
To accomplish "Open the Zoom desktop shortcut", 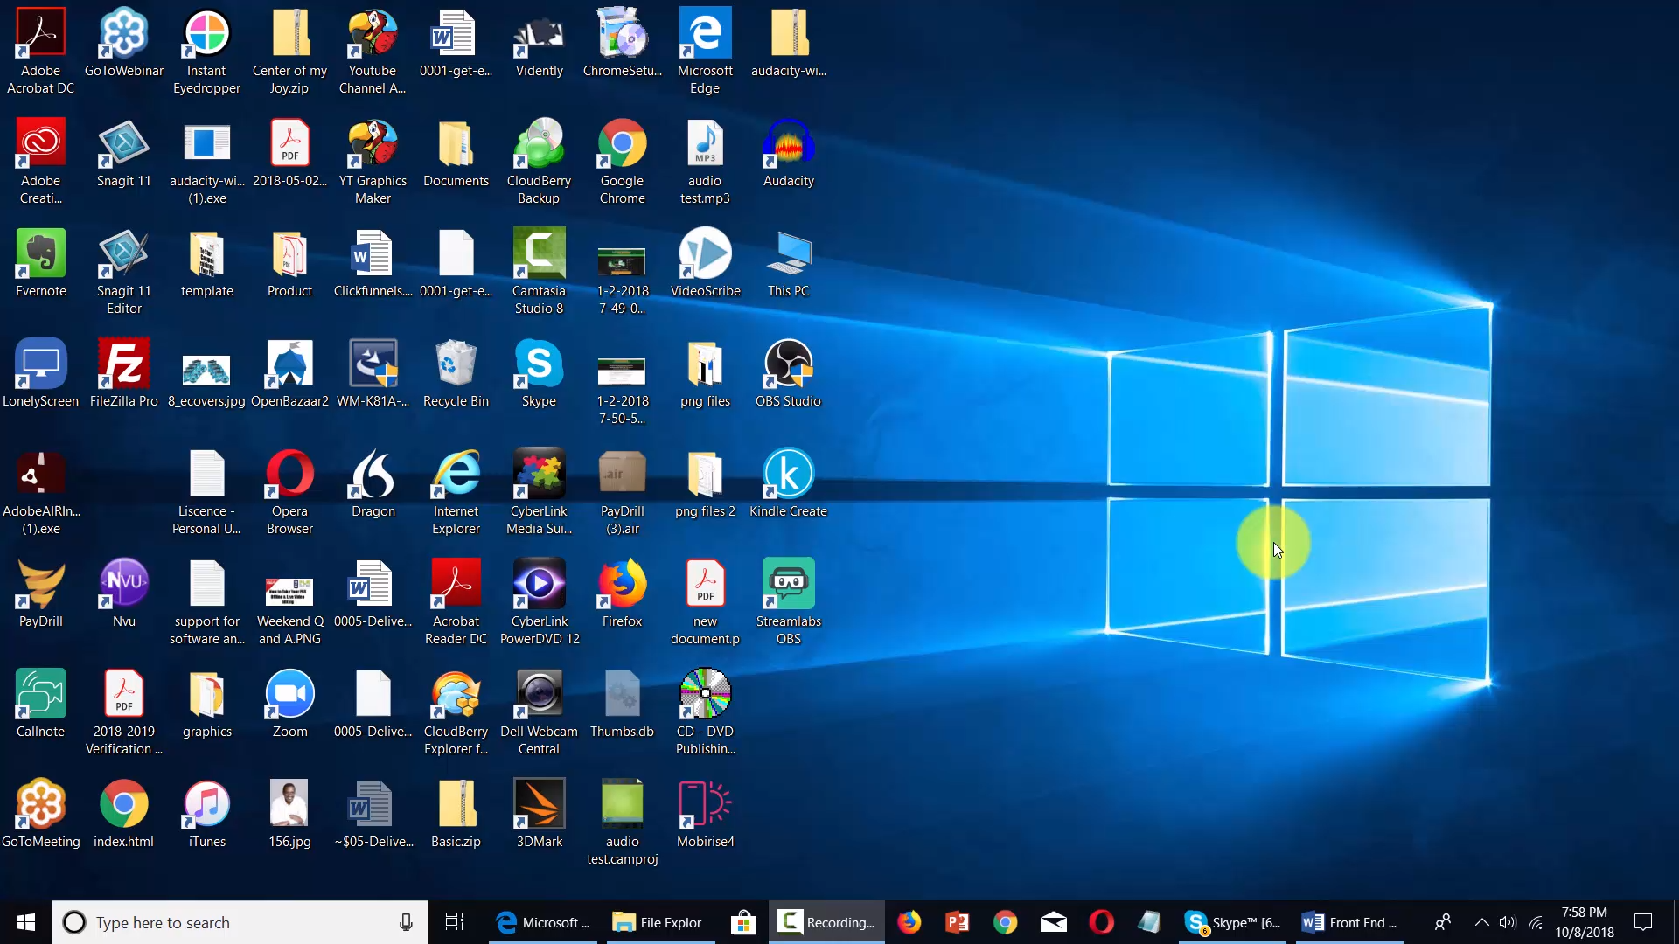I will click(289, 703).
